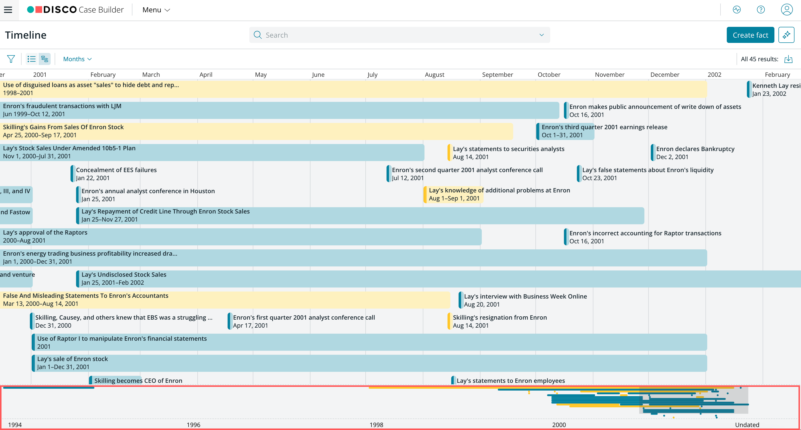The height and width of the screenshot is (430, 801).
Task: Open the activity monitor icon
Action: click(737, 10)
